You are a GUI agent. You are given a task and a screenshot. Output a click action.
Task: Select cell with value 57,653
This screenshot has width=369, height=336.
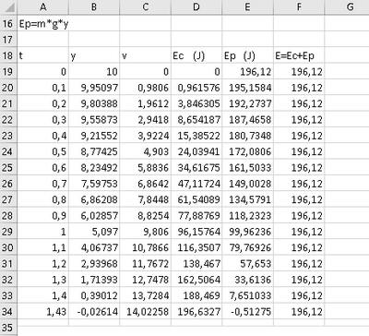tap(247, 264)
